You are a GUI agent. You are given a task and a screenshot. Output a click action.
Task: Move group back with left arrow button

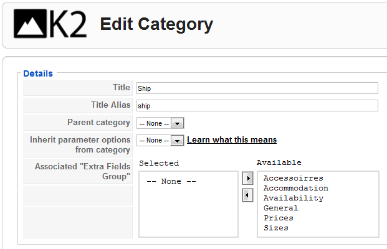(247, 195)
